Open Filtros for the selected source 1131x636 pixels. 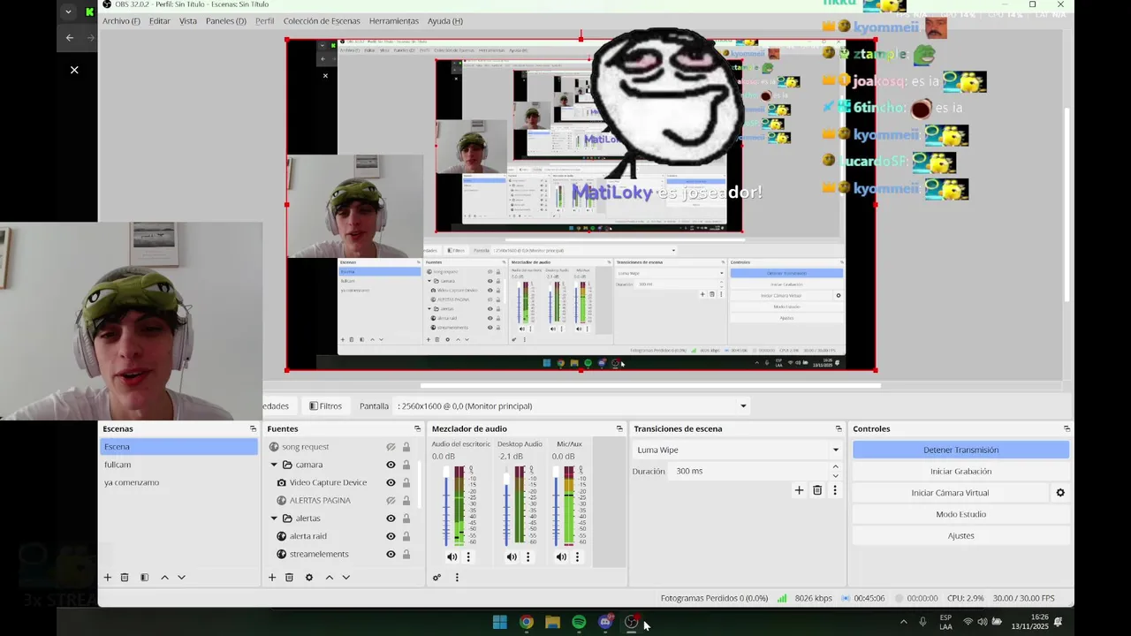(x=325, y=406)
